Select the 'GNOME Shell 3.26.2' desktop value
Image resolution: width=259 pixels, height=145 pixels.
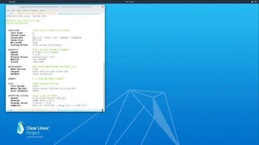pyautogui.click(x=43, y=101)
